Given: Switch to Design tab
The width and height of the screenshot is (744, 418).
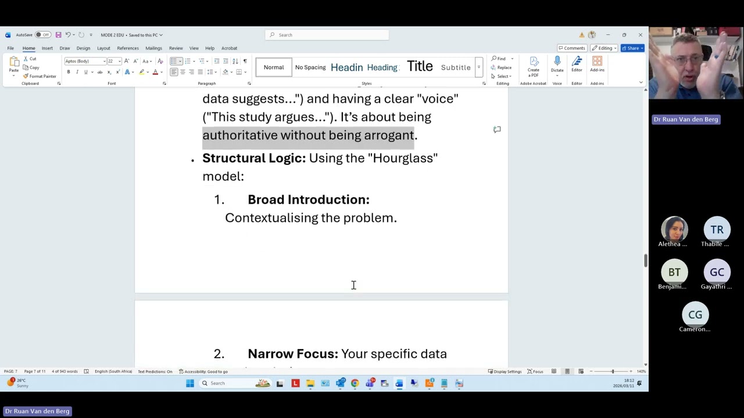Looking at the screenshot, I should tap(83, 48).
